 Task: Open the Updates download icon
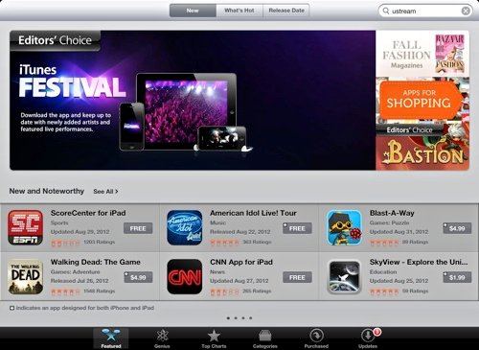click(368, 336)
